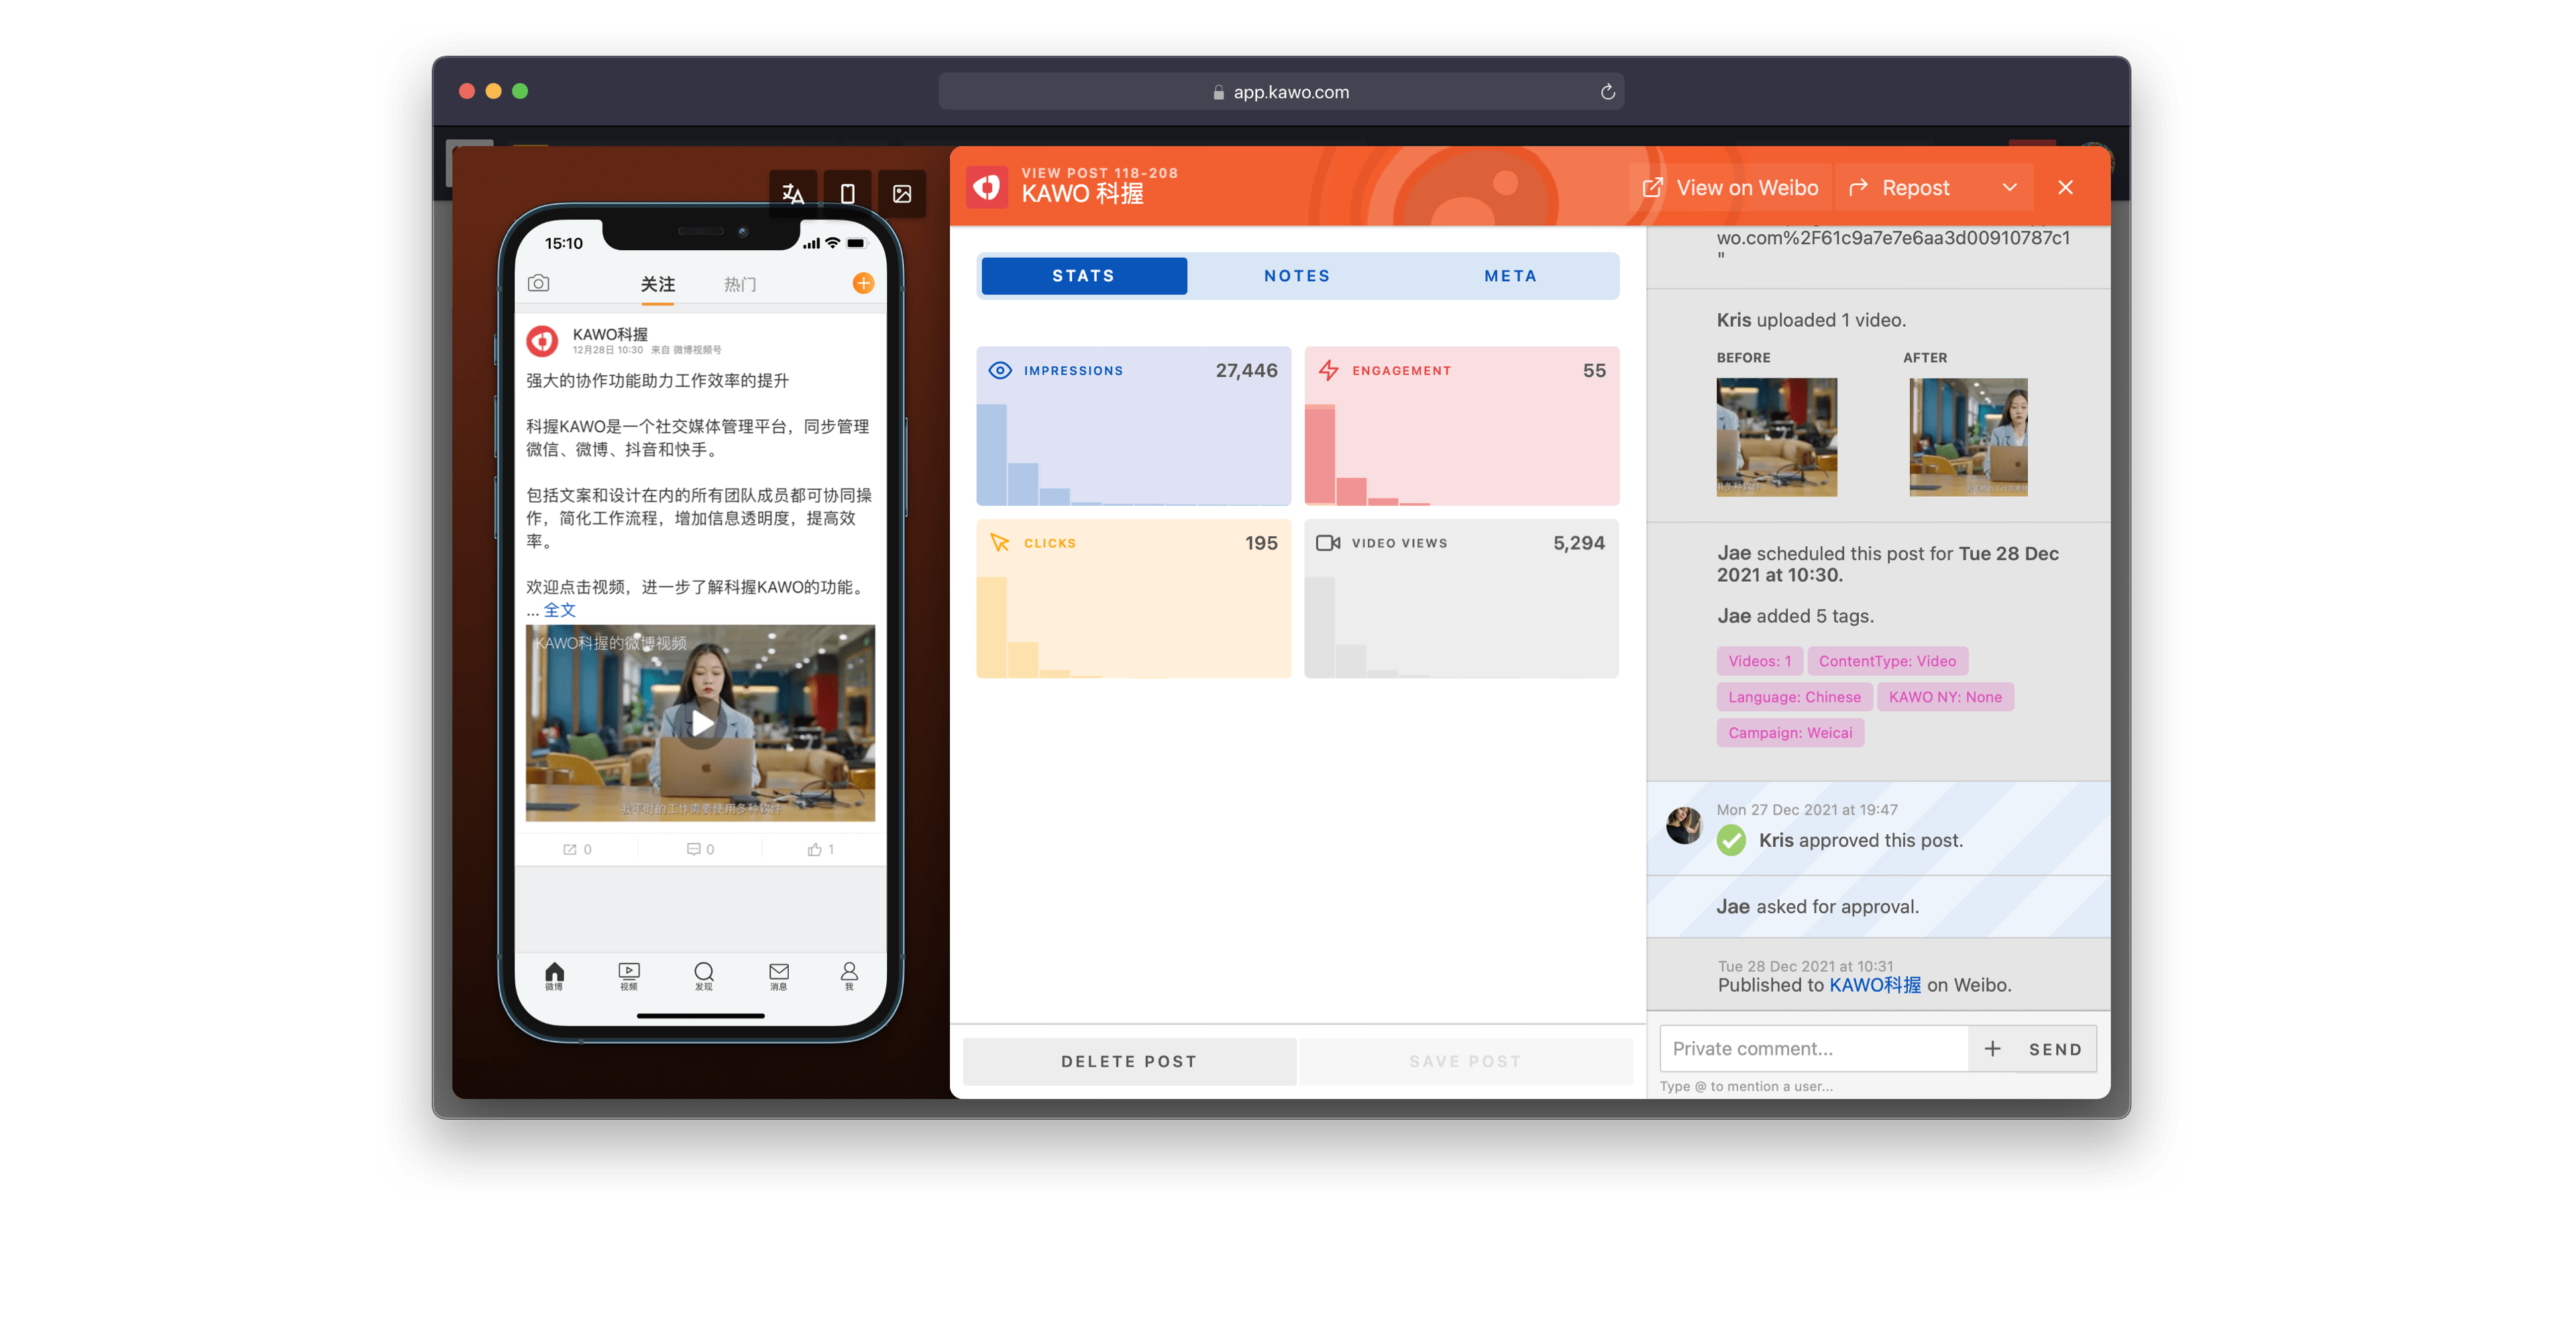The image size is (2576, 1342).
Task: Select the 关注 tab in phone preview
Action: click(657, 285)
